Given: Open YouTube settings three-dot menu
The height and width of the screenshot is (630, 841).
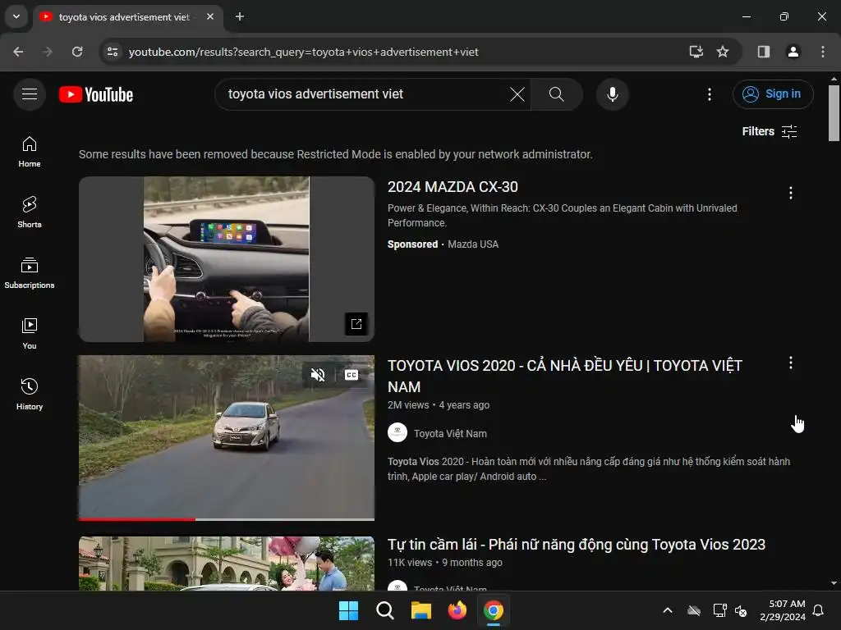Looking at the screenshot, I should (x=709, y=94).
